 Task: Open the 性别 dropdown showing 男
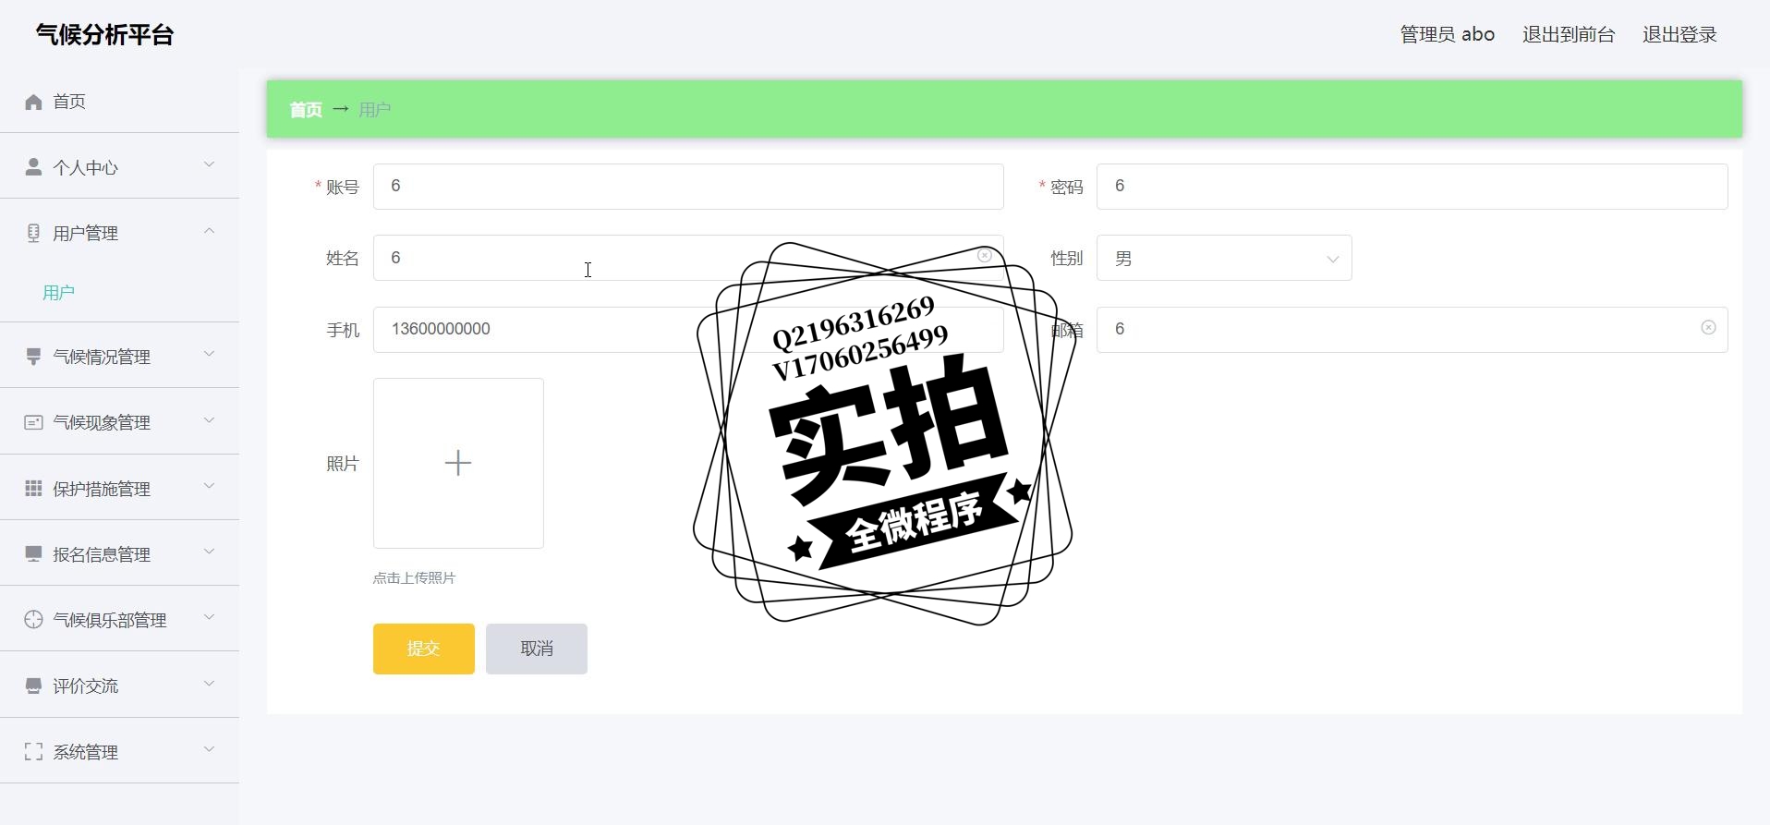click(x=1224, y=258)
